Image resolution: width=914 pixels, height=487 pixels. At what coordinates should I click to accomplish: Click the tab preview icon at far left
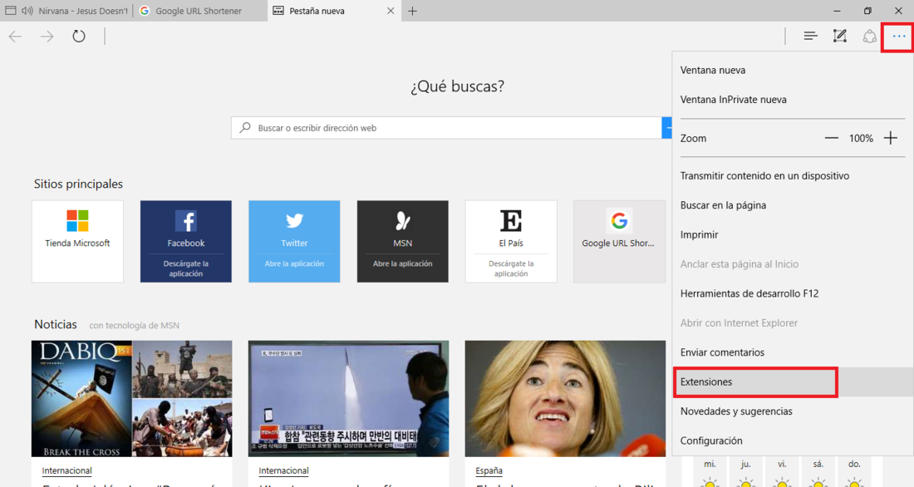click(11, 11)
